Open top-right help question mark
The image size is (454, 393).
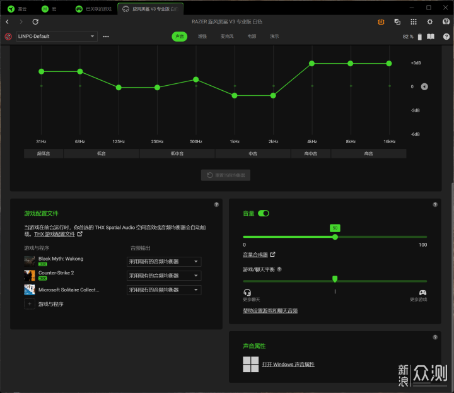[446, 37]
